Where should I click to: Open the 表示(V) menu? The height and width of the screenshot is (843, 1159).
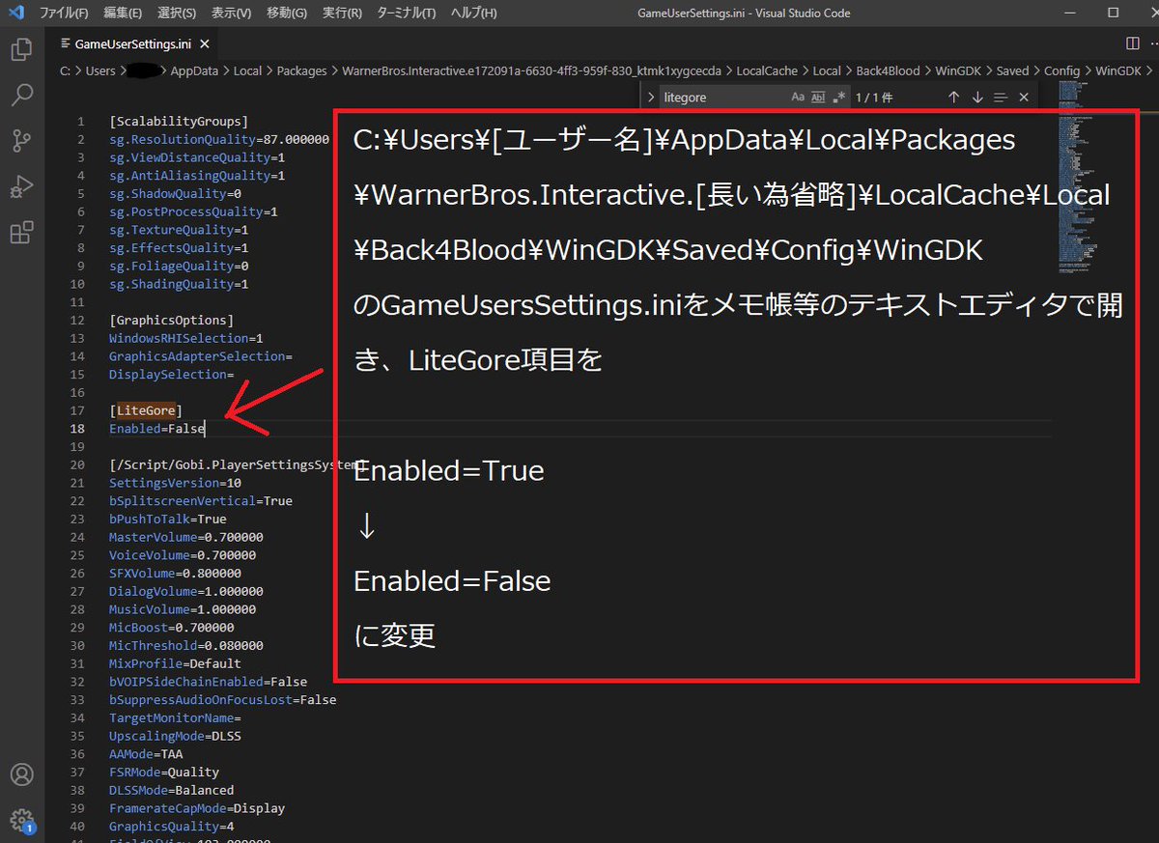232,13
